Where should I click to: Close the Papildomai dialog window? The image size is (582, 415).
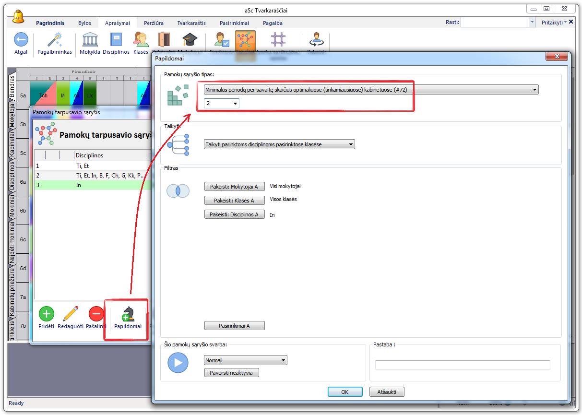point(557,57)
